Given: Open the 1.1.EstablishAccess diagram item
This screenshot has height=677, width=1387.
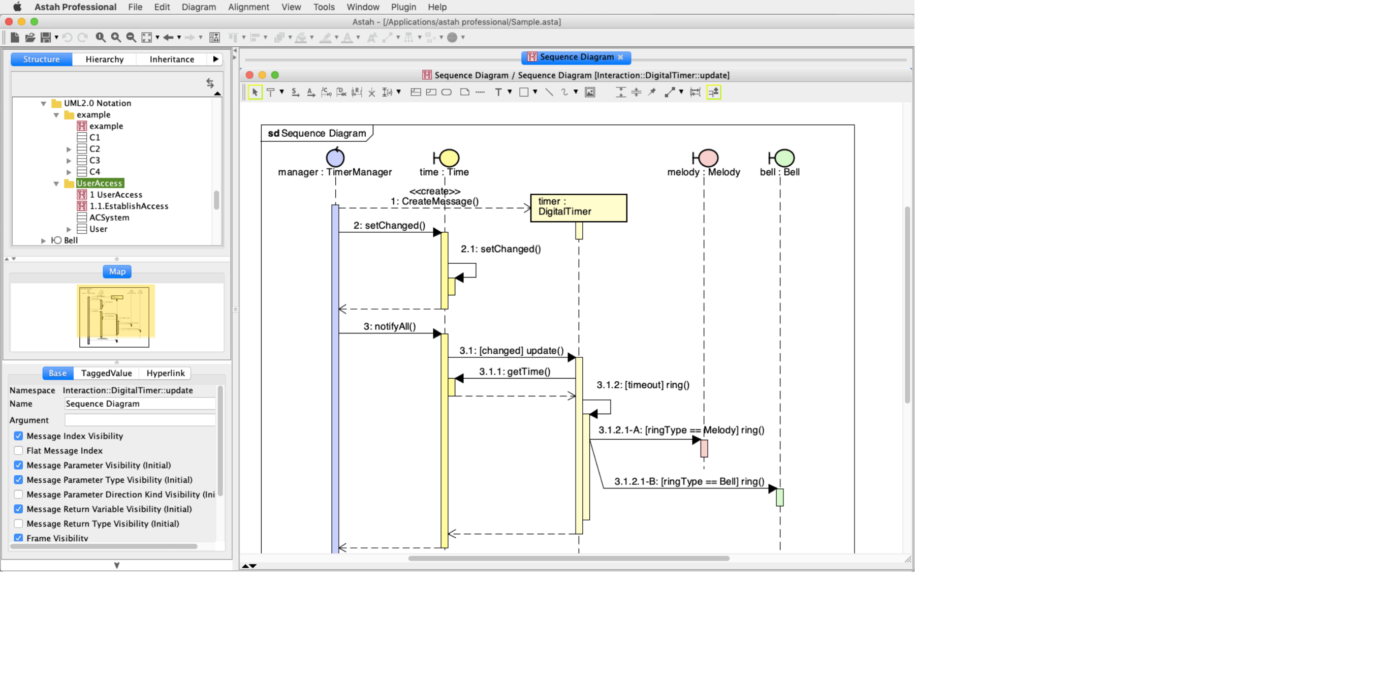Looking at the screenshot, I should tap(129, 206).
